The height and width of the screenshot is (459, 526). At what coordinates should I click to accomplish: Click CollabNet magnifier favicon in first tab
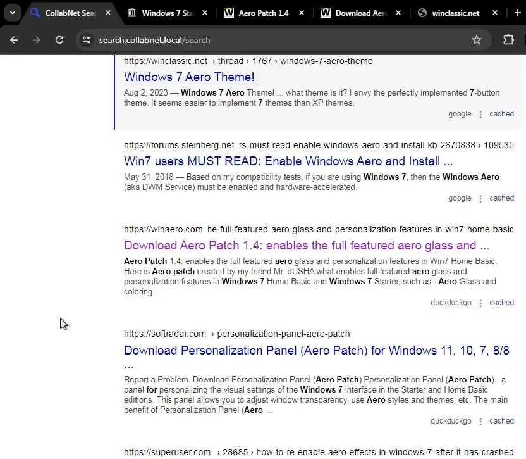tap(35, 13)
